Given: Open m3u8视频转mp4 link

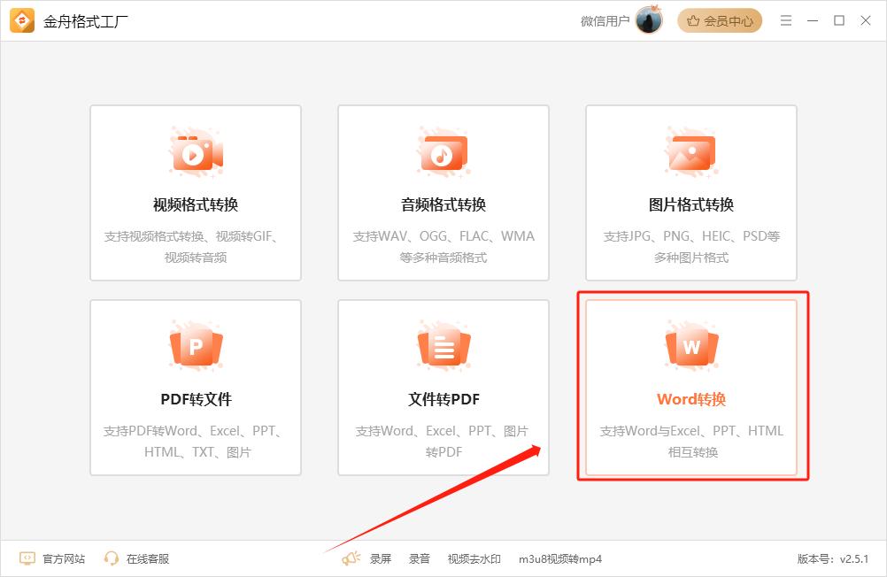Looking at the screenshot, I should 560,558.
